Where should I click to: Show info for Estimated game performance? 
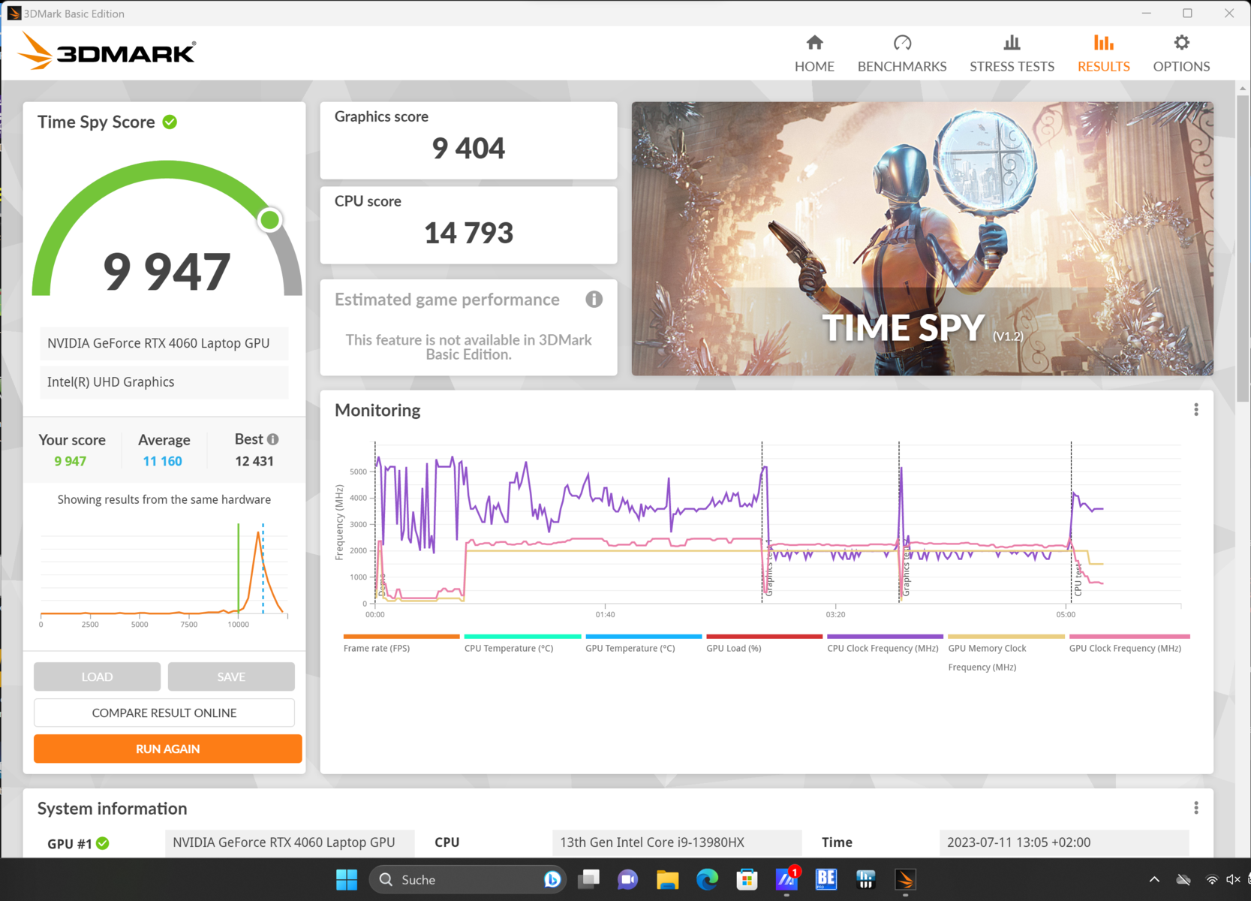594,300
